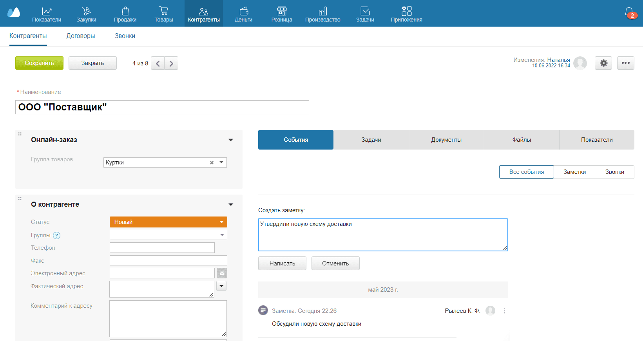643x341 pixels.
Task: Click the email envelope icon
Action: [x=222, y=273]
